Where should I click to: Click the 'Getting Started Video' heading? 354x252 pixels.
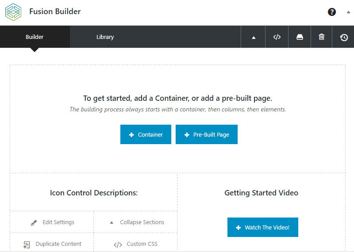click(x=261, y=193)
